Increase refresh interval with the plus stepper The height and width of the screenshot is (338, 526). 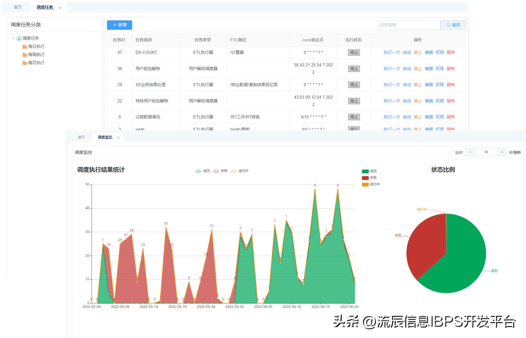(502, 152)
